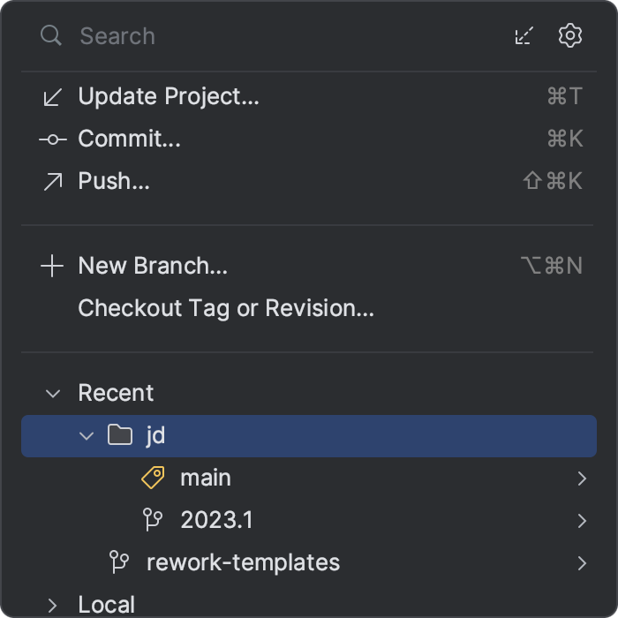Image resolution: width=618 pixels, height=618 pixels.
Task: Click the jd folder icon
Action: [x=119, y=435]
